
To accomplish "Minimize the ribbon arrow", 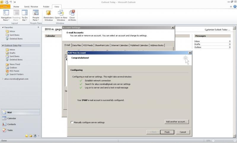I will coord(231,7).
